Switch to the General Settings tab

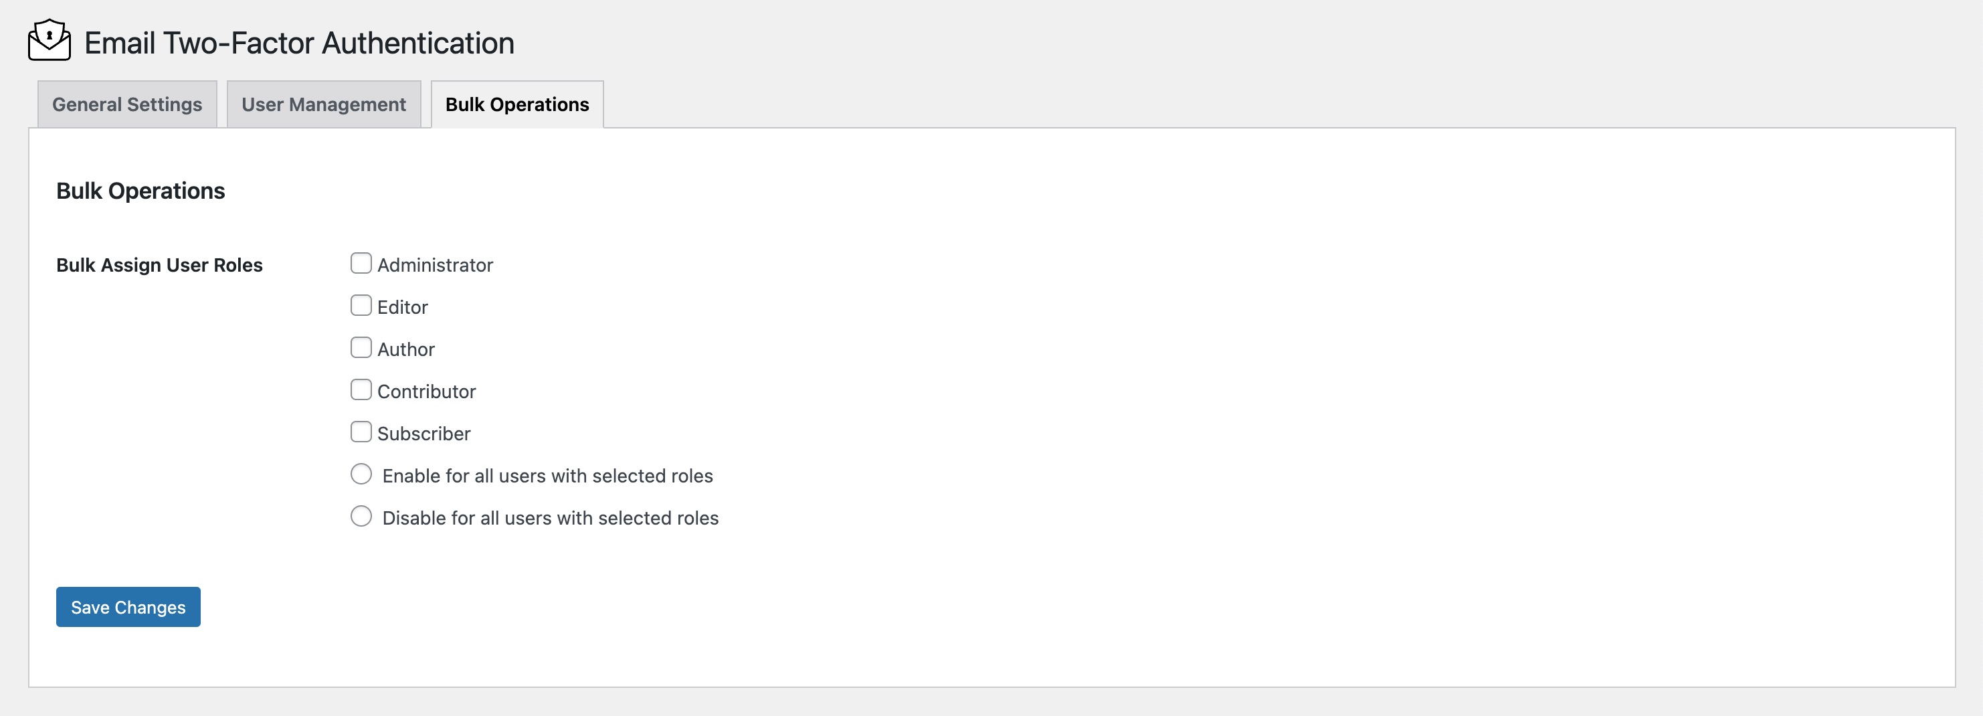(127, 104)
